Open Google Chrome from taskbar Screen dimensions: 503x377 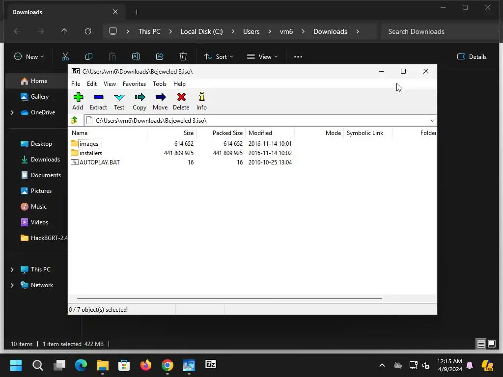point(168,365)
